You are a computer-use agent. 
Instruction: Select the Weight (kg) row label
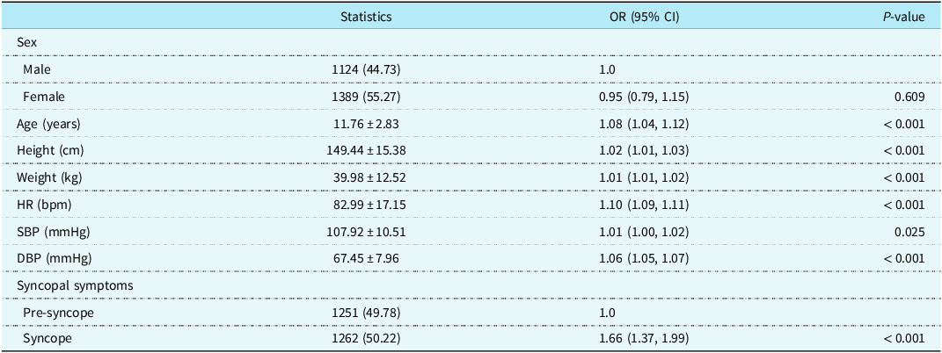tap(52, 177)
